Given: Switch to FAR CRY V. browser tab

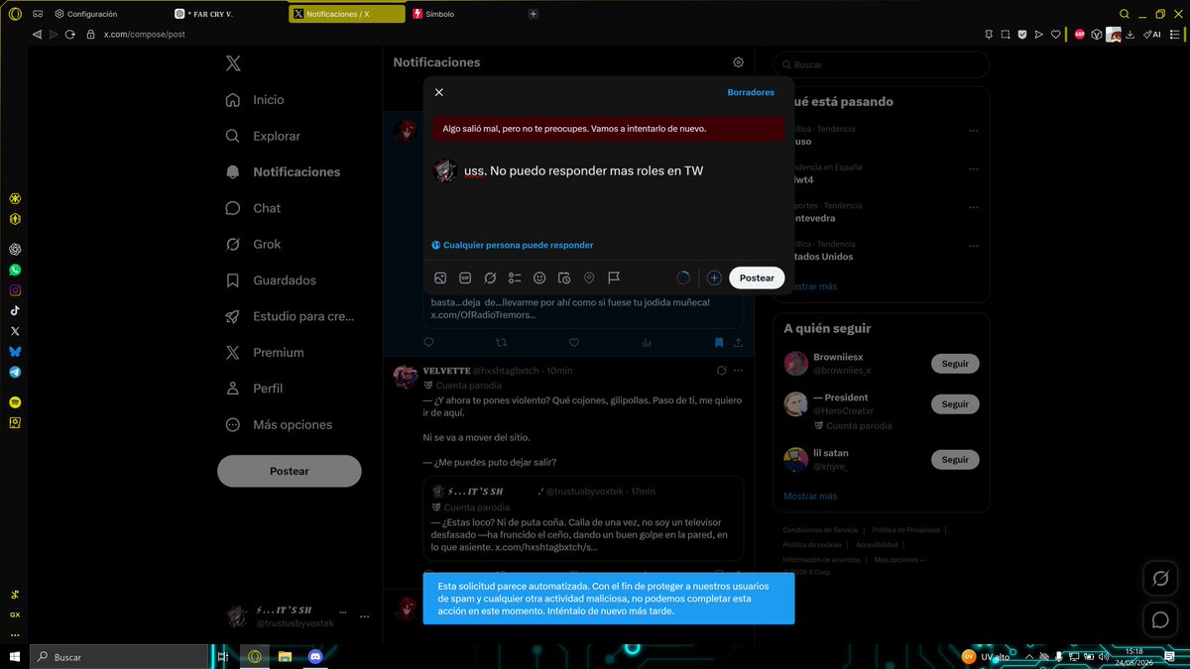Looking at the screenshot, I should (x=226, y=14).
